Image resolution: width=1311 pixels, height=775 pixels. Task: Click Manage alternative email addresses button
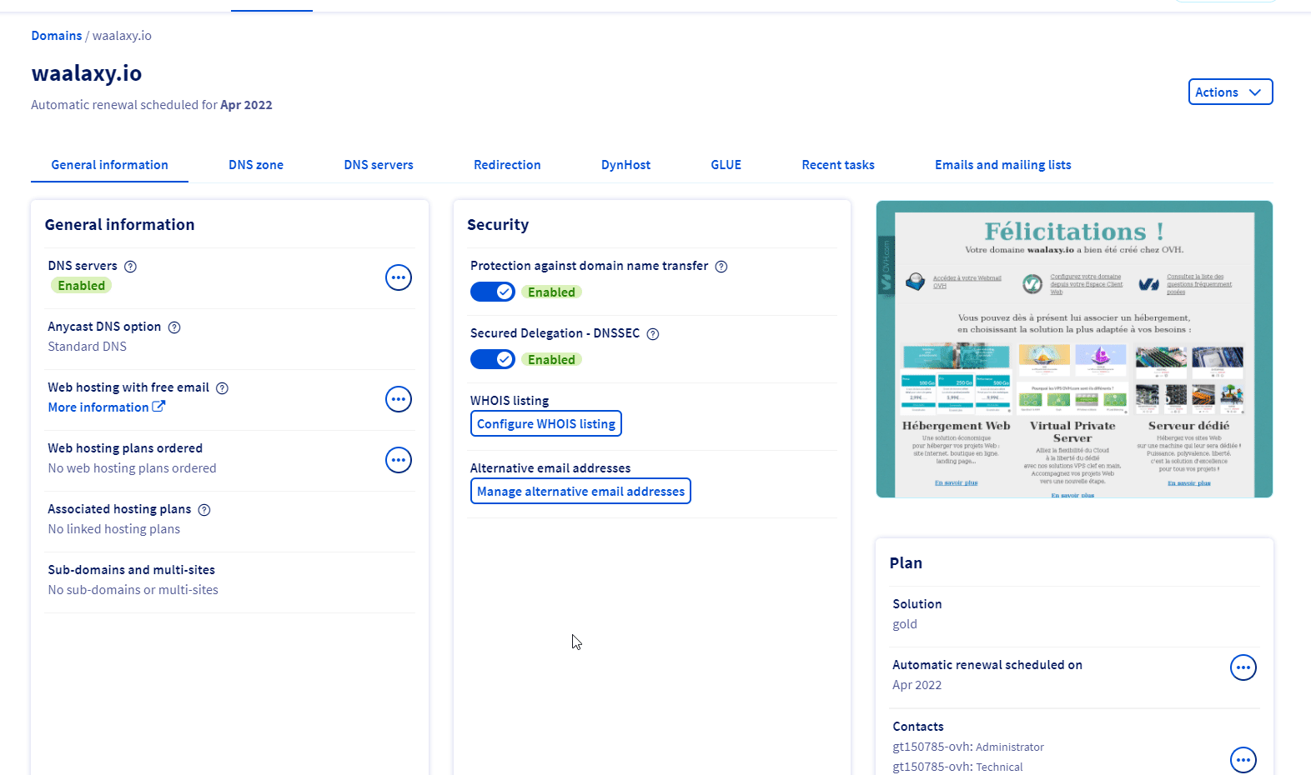[580, 491]
